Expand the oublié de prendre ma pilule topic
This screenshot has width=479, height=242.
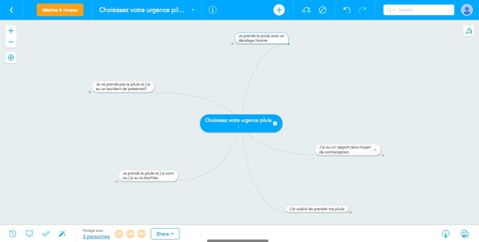point(351,212)
